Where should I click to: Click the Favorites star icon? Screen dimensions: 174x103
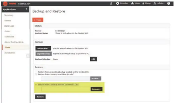pos(117,4)
